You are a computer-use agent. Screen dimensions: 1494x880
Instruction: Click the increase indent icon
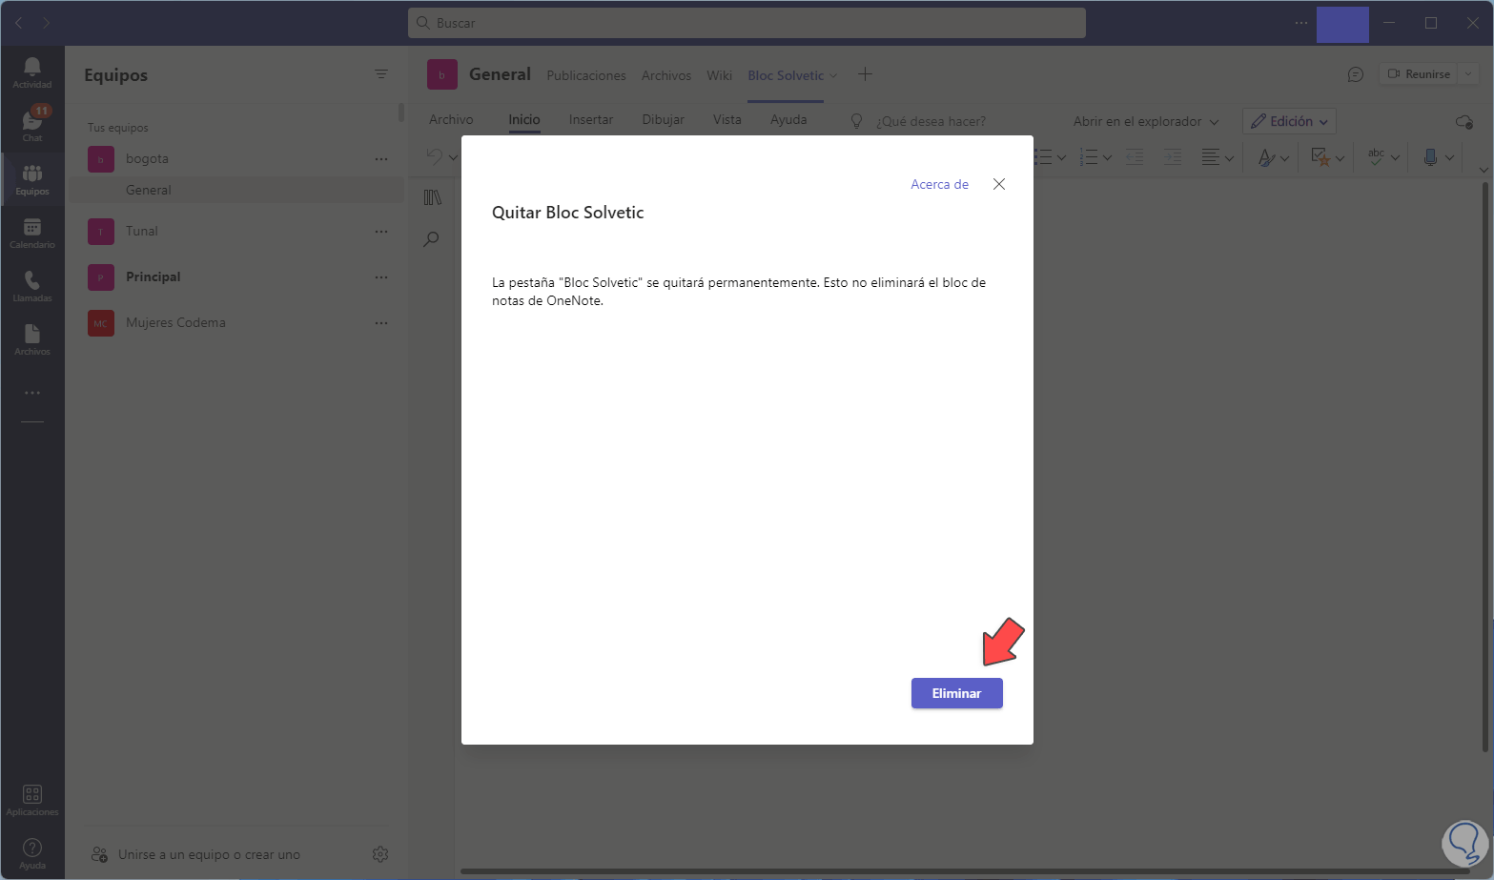click(1173, 157)
